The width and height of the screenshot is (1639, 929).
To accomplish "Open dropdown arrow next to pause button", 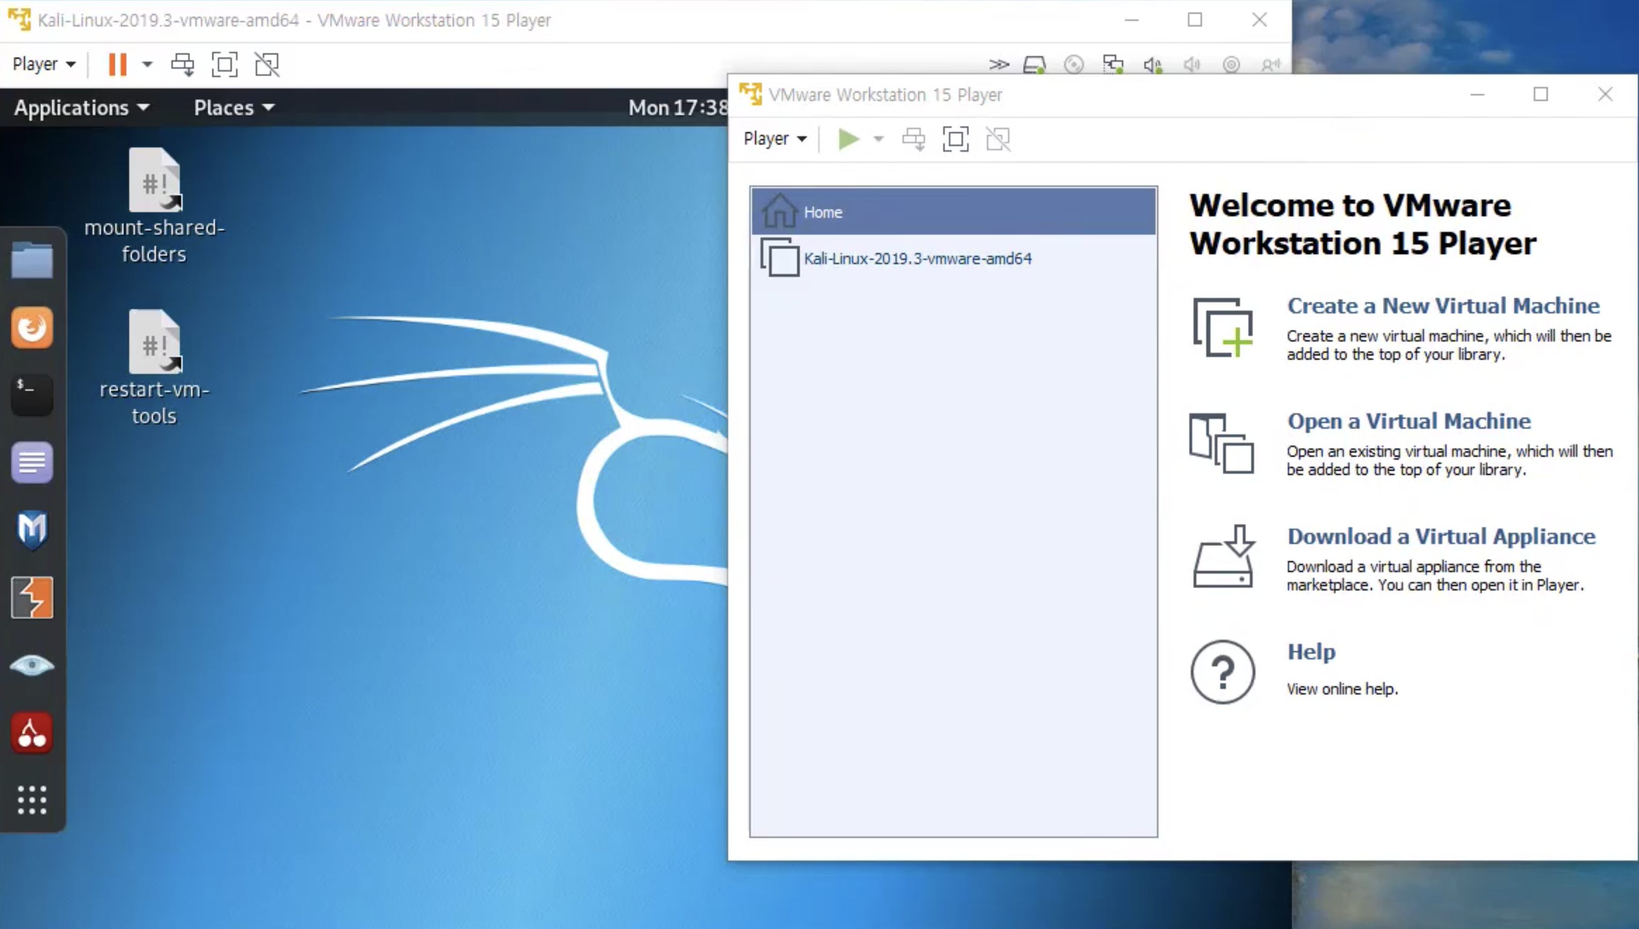I will tap(147, 64).
